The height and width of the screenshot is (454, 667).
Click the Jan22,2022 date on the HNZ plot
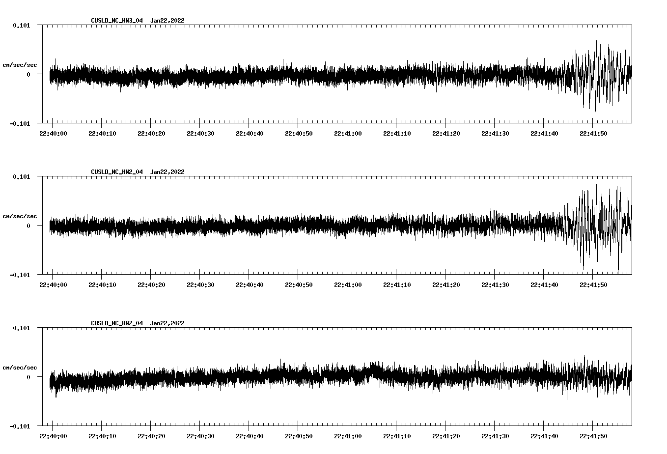coord(167,323)
